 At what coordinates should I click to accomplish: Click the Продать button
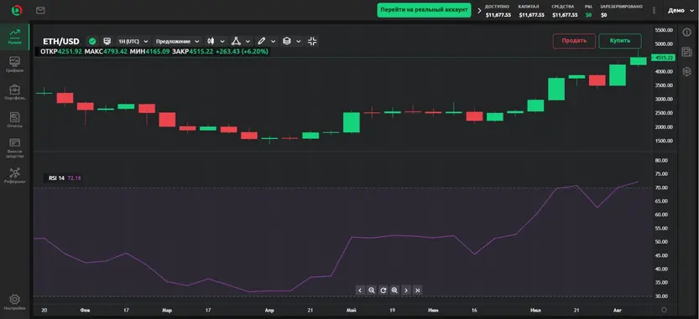tap(574, 41)
